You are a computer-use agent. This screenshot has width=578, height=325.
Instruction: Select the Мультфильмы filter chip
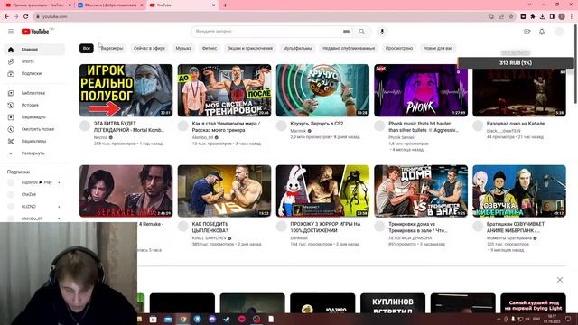coord(297,48)
